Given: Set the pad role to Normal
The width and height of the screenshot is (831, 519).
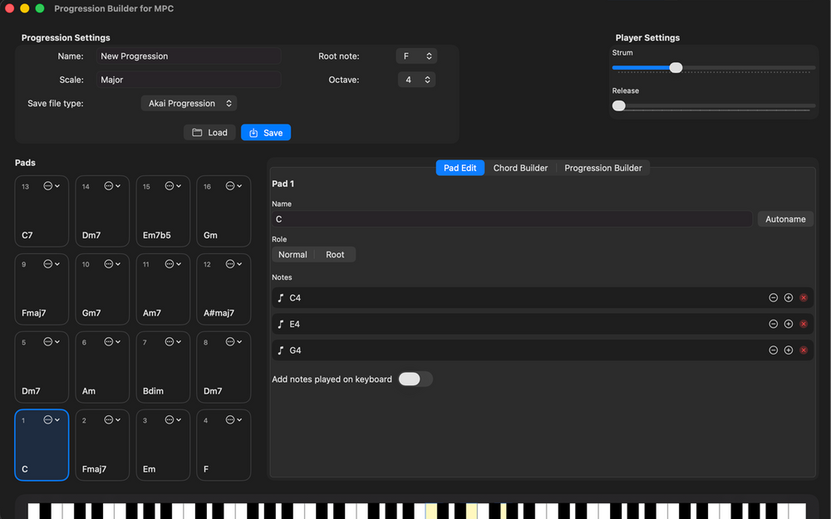Looking at the screenshot, I should [293, 255].
